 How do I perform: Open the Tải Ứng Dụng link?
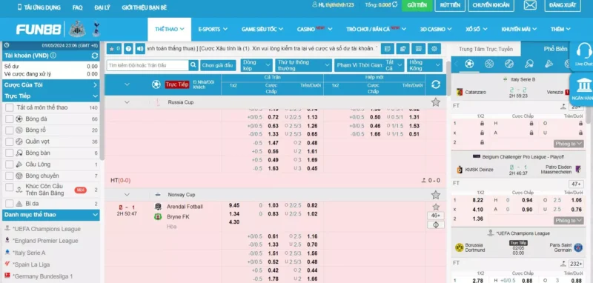click(39, 7)
